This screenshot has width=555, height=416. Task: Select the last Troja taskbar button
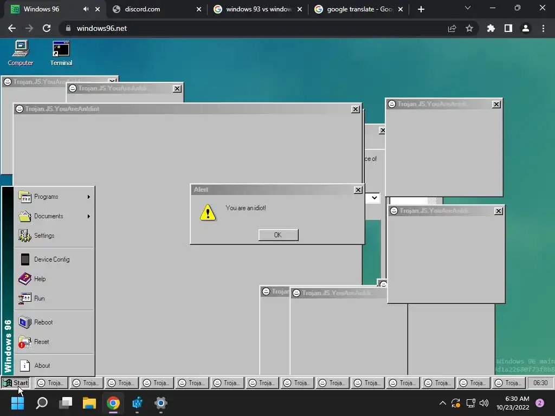click(x=508, y=383)
